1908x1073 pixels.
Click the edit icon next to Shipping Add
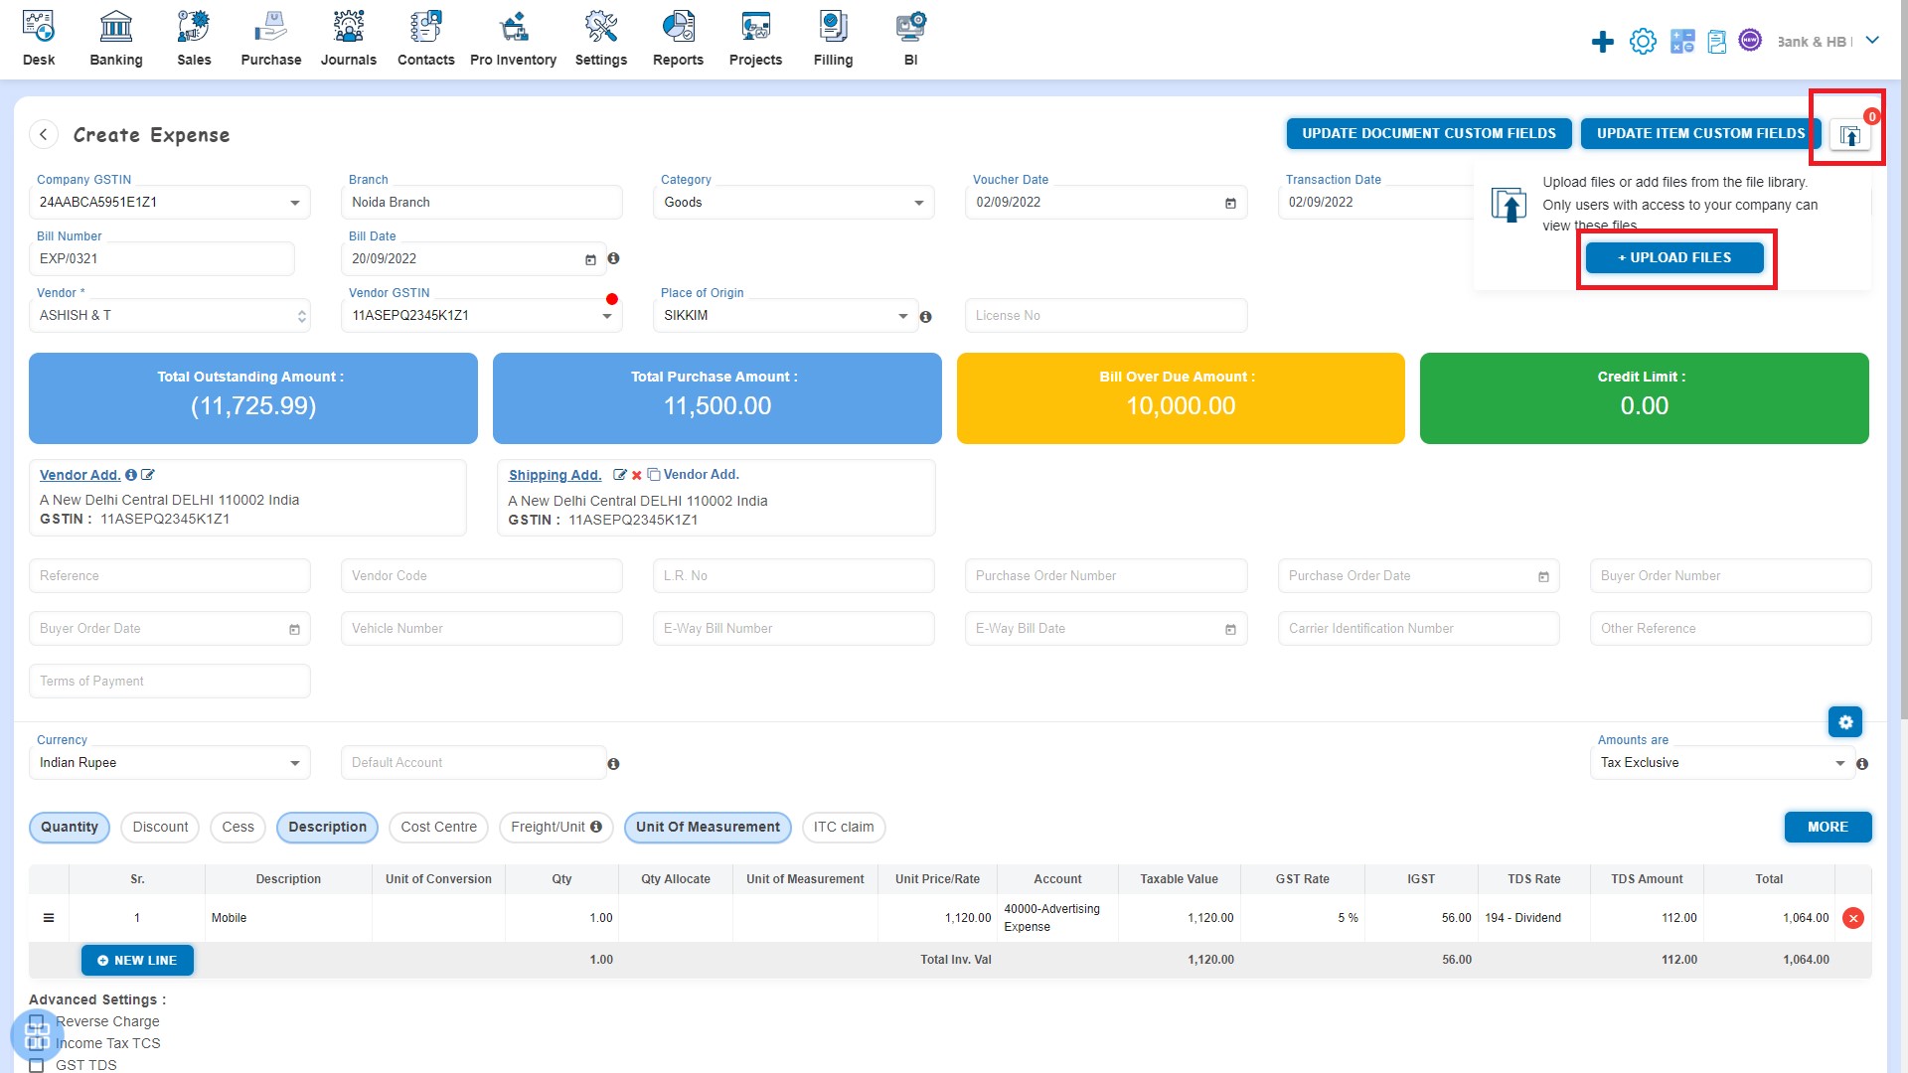pyautogui.click(x=618, y=474)
